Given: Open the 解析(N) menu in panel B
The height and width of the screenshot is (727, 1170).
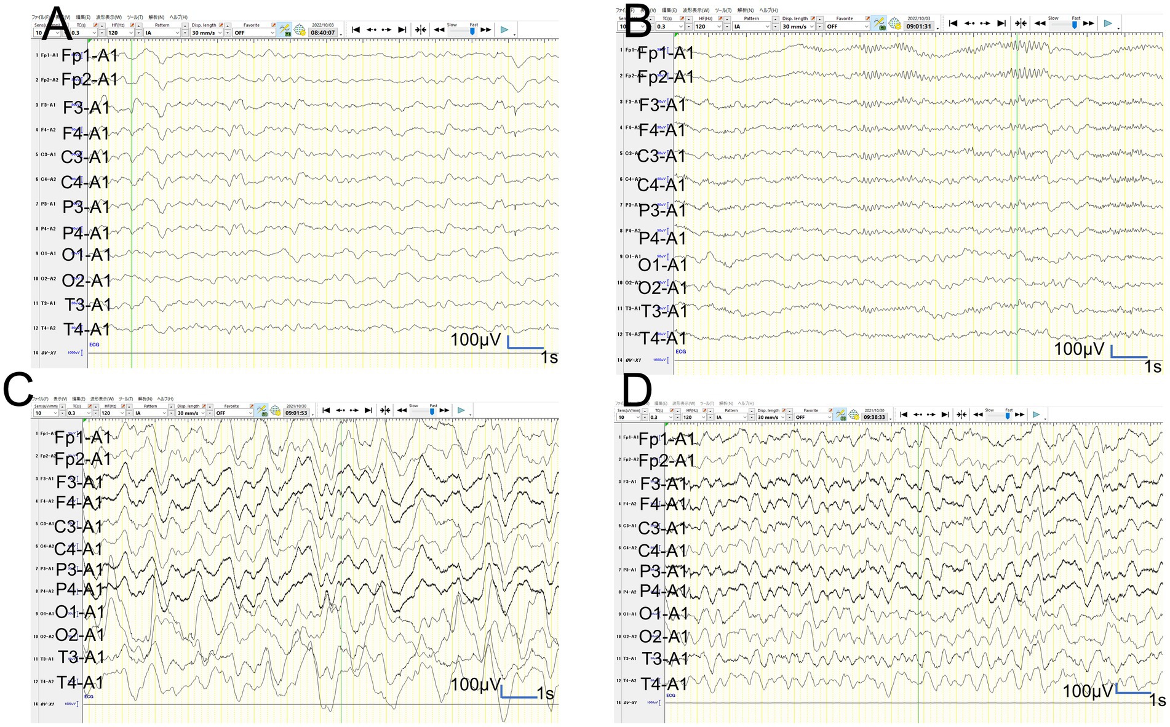Looking at the screenshot, I should pos(746,10).
